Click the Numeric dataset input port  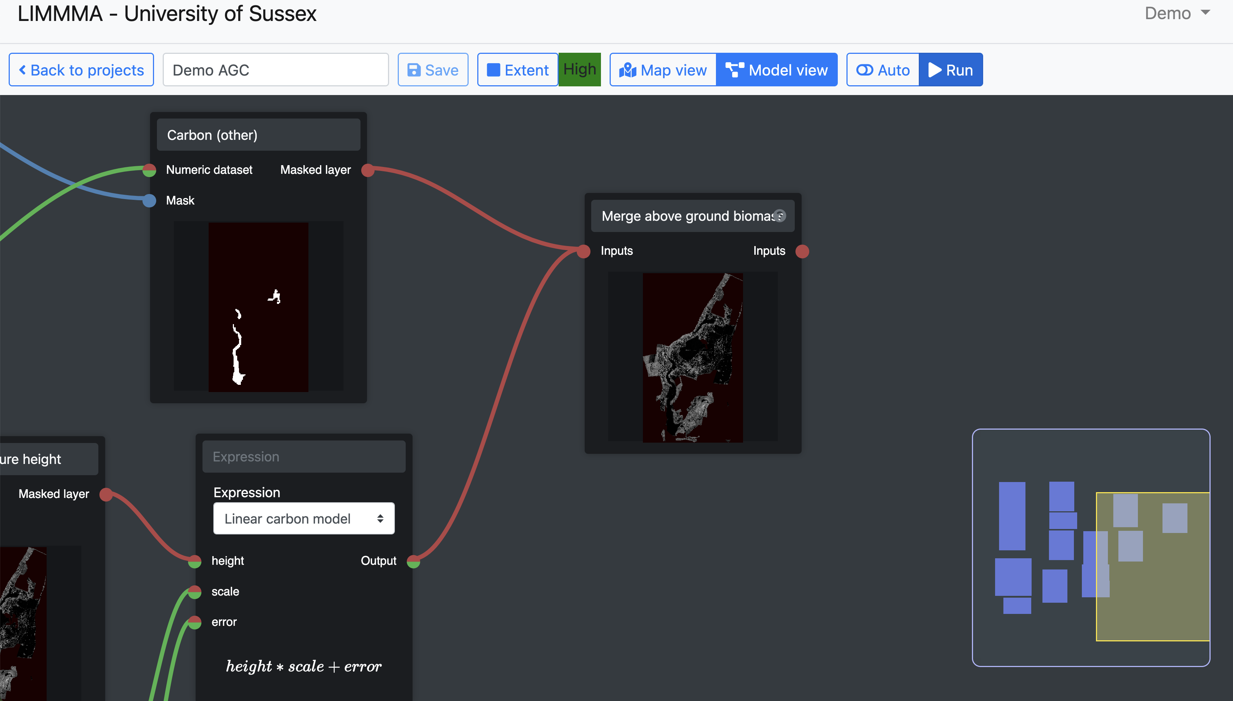click(149, 170)
